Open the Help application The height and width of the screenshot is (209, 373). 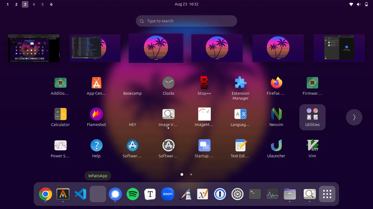[97, 145]
